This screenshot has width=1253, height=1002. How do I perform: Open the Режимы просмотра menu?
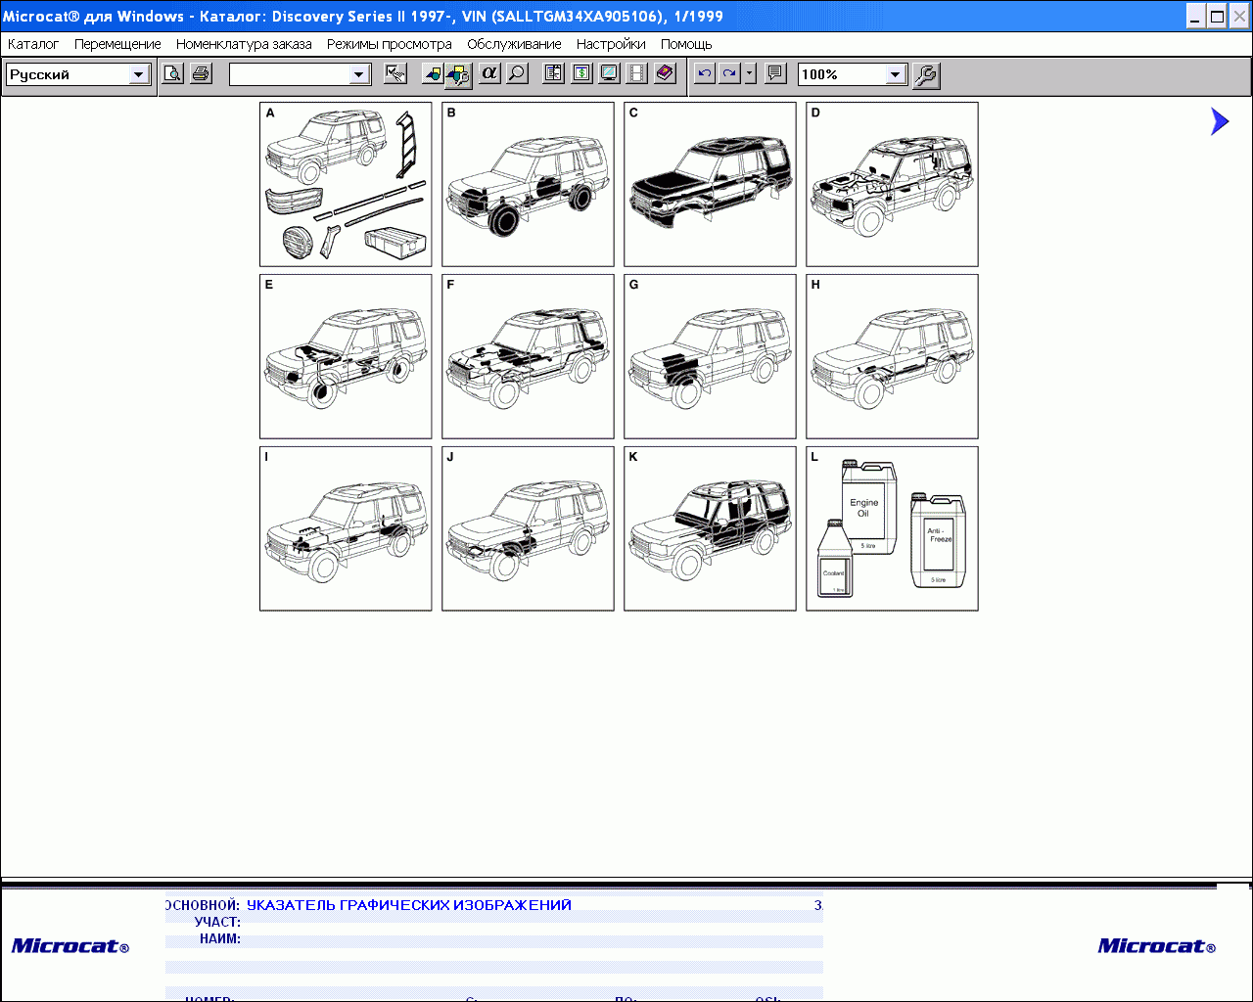click(390, 44)
